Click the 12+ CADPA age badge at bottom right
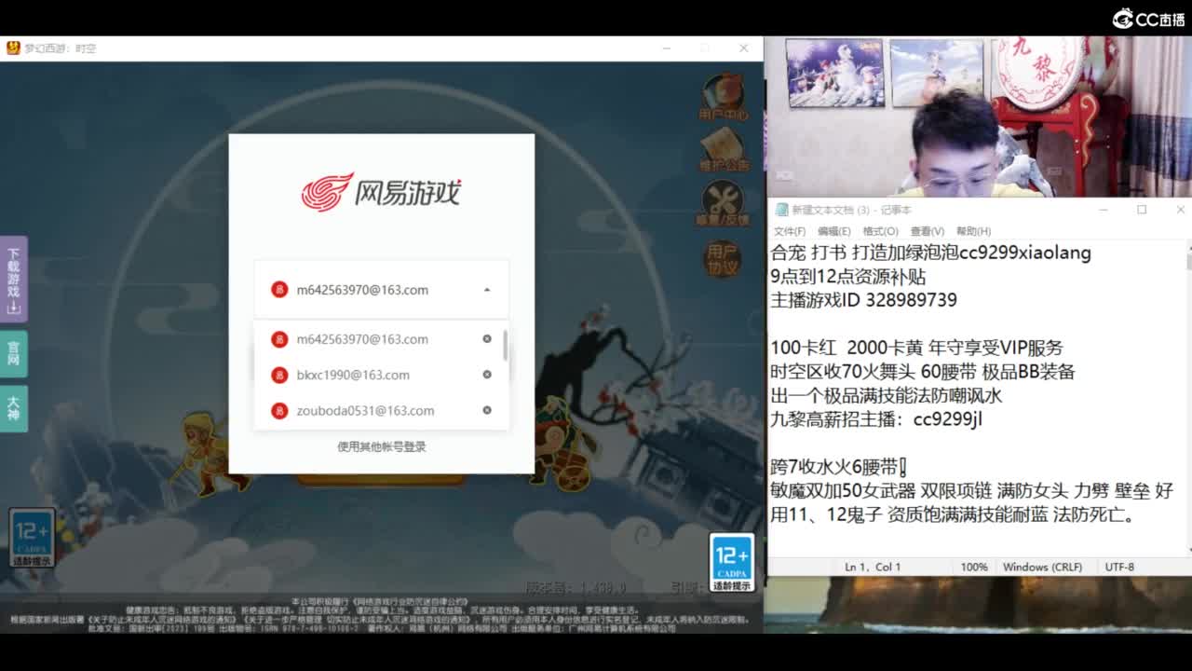 [x=732, y=562]
